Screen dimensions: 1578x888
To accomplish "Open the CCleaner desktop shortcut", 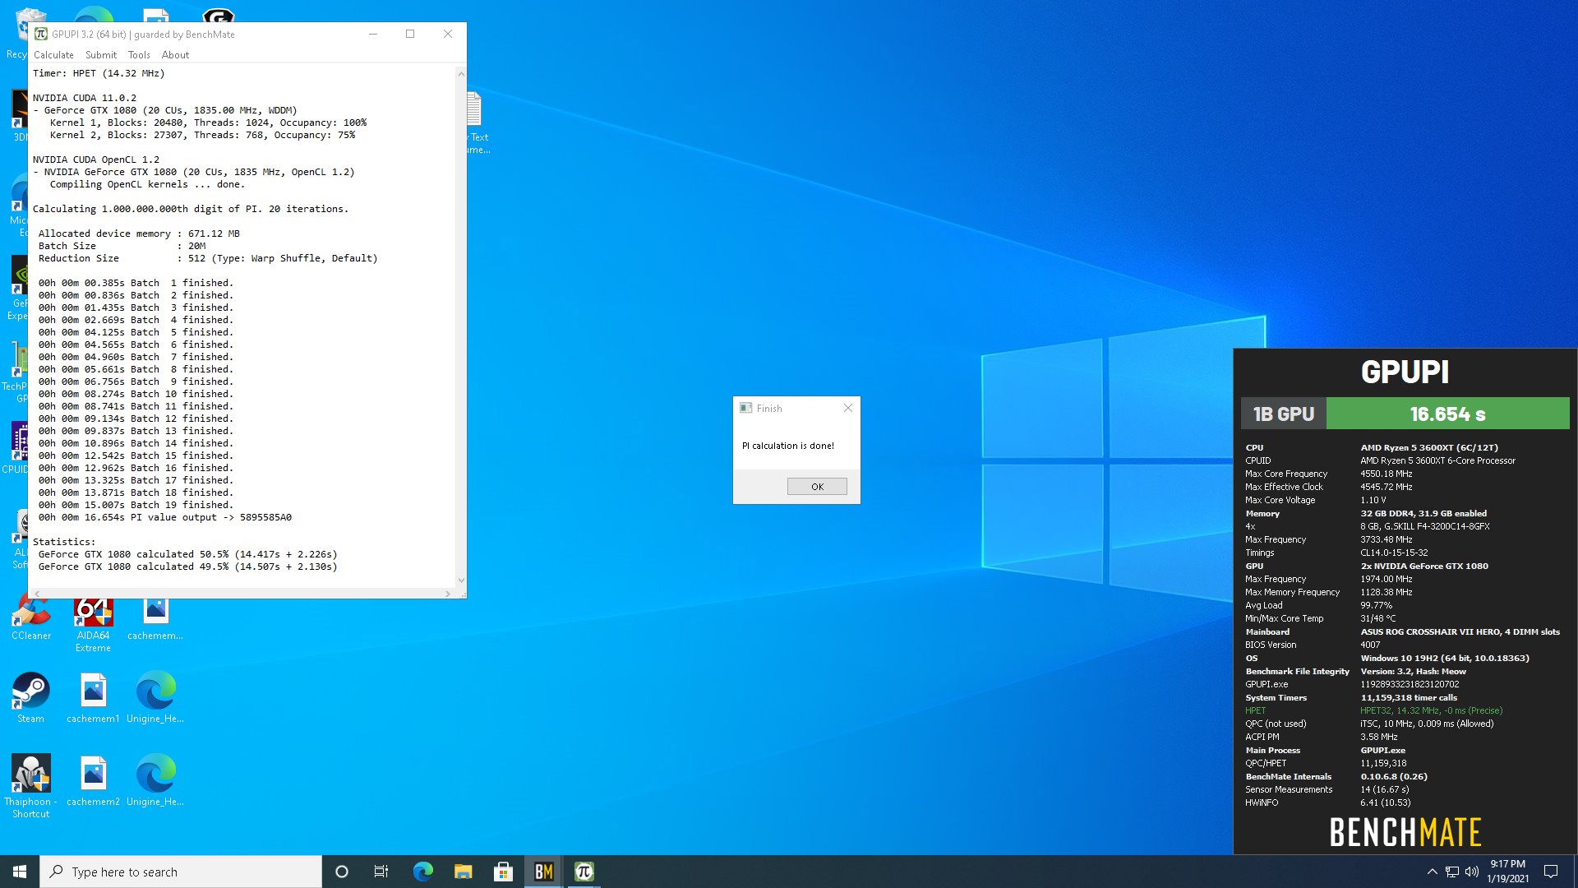I will point(31,618).
